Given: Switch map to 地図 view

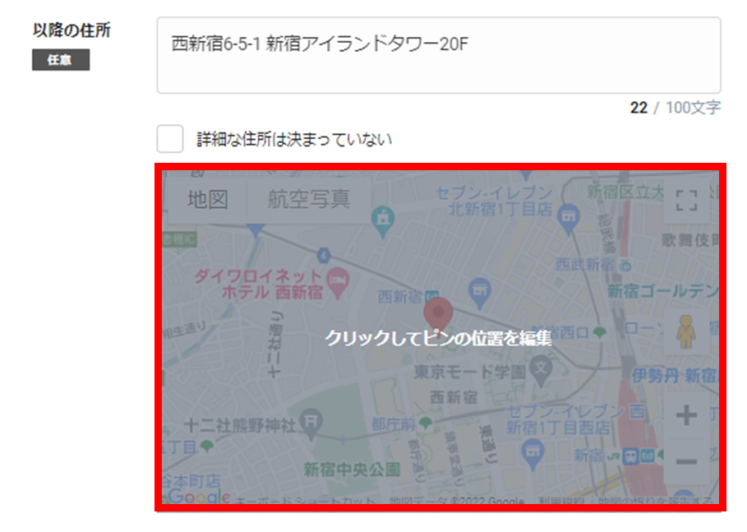Looking at the screenshot, I should (207, 199).
